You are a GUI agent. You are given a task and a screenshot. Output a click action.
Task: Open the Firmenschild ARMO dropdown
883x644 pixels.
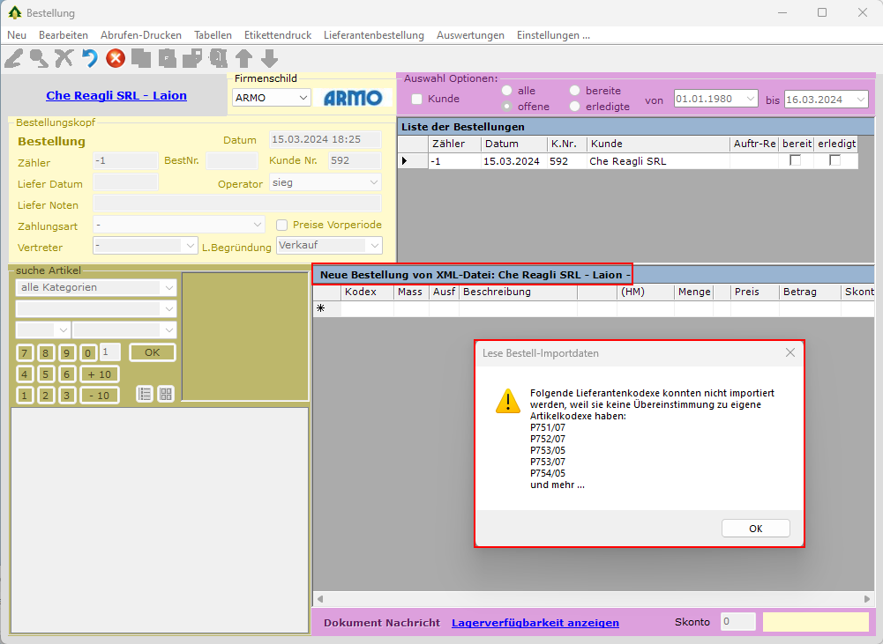[x=303, y=98]
